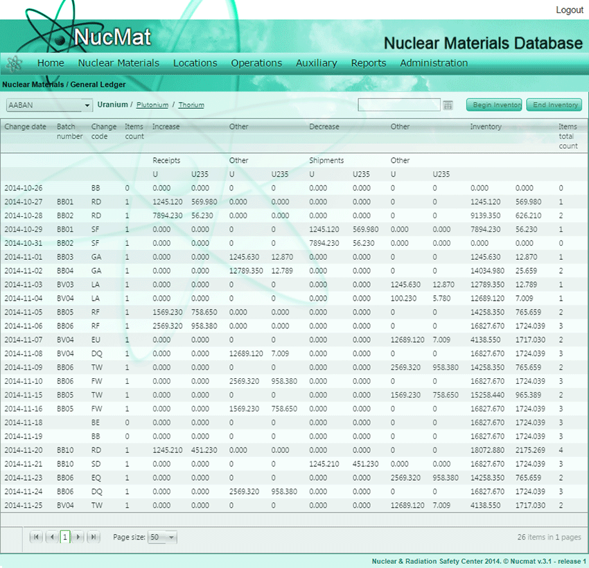
Task: Select page number 1 in pager
Action: tap(65, 537)
